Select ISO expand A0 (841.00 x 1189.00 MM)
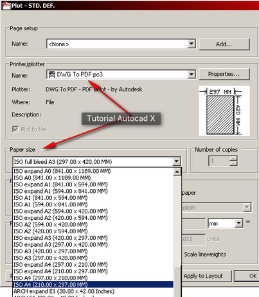This screenshot has height=297, width=259. [x=93, y=171]
